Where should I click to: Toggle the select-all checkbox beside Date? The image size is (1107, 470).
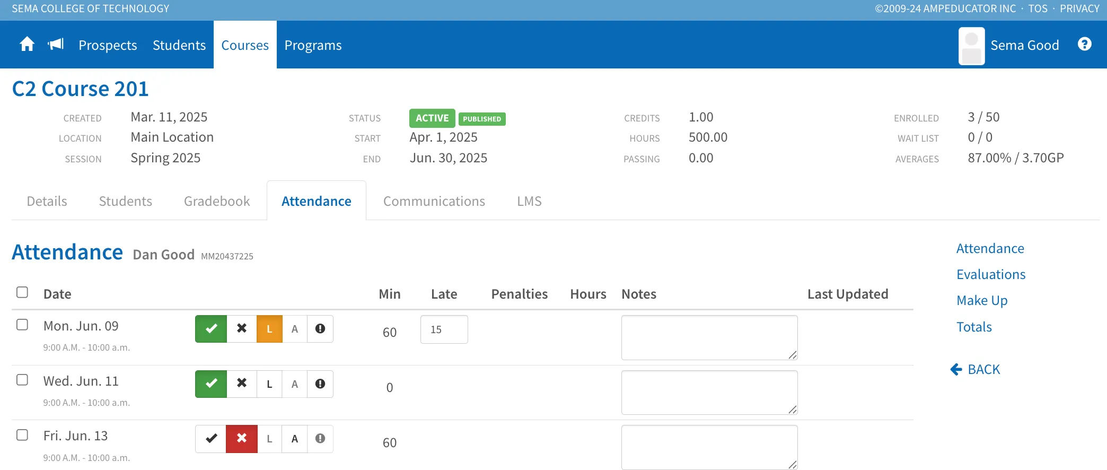pyautogui.click(x=22, y=292)
